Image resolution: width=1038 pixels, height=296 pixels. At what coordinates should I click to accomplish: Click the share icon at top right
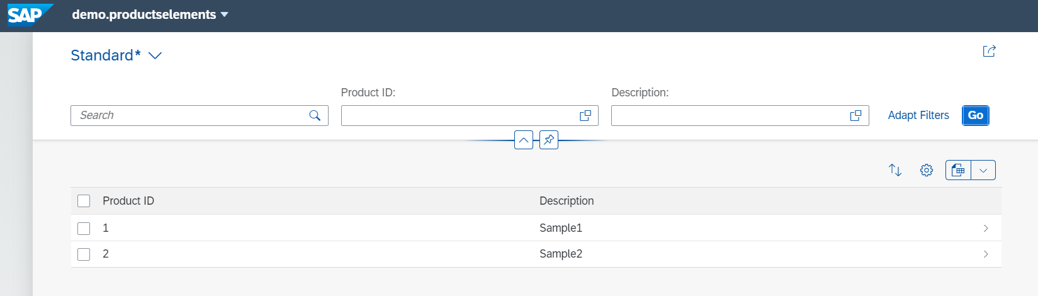[x=989, y=52]
